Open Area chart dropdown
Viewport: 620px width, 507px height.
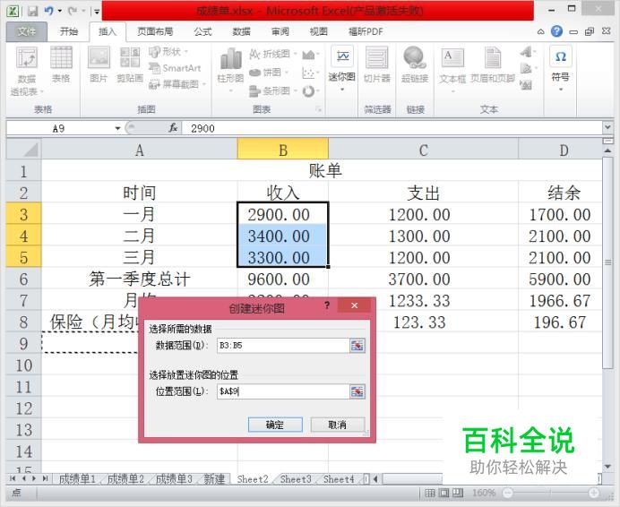310,54
